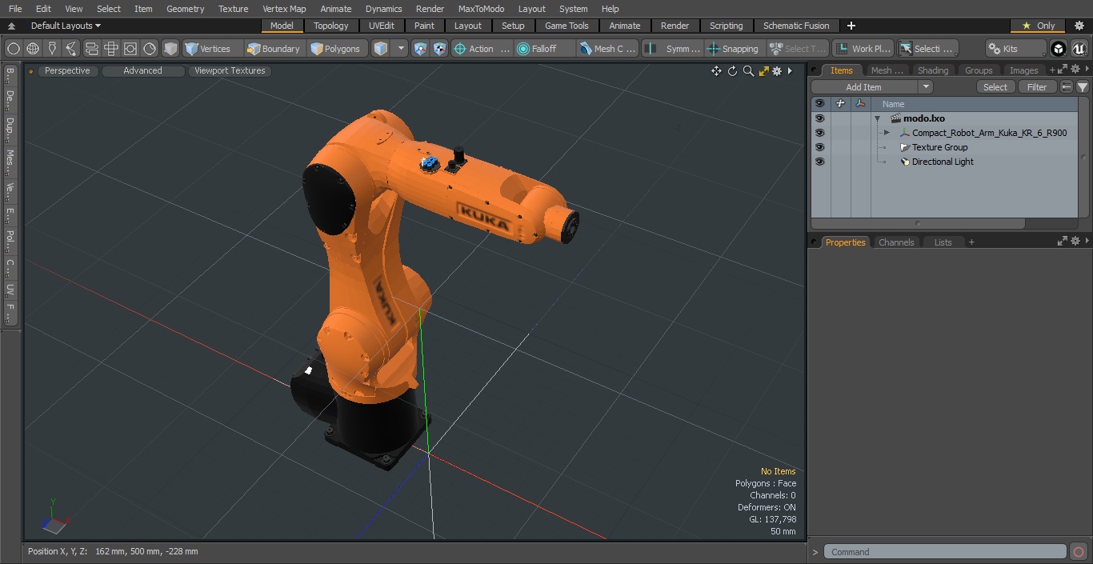Click the Items list horizontal scrollbar
The image size is (1093, 564).
click(918, 223)
